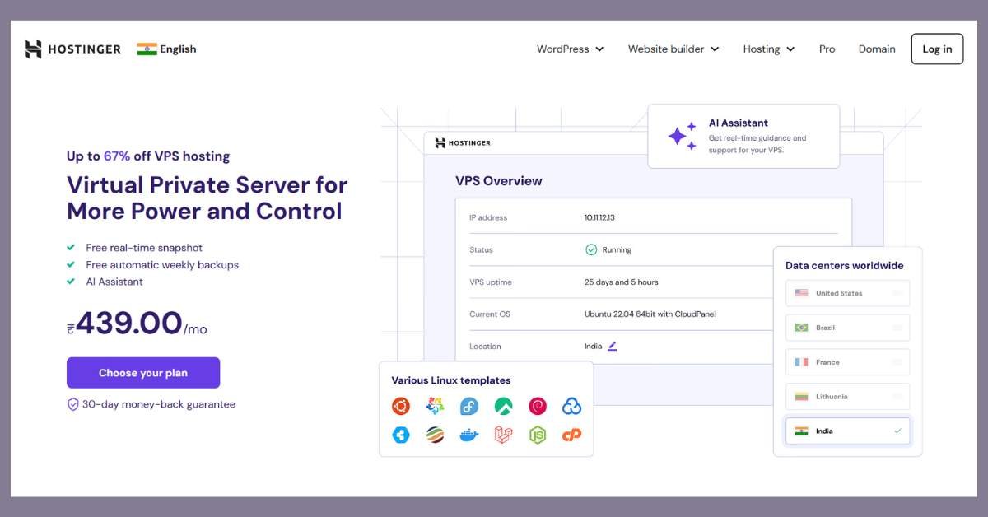Expand the Hosting dropdown arrow
Image resolution: width=988 pixels, height=517 pixels.
pos(790,49)
